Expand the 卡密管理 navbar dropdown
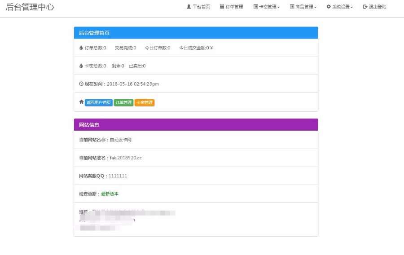This screenshot has height=255, width=404. pyautogui.click(x=267, y=7)
